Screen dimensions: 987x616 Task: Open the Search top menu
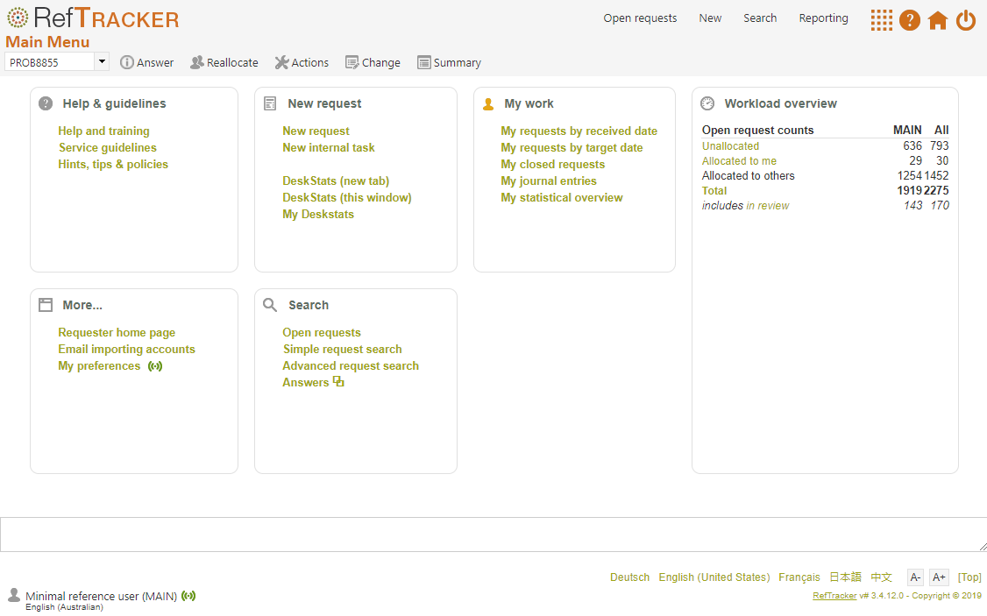(x=760, y=18)
